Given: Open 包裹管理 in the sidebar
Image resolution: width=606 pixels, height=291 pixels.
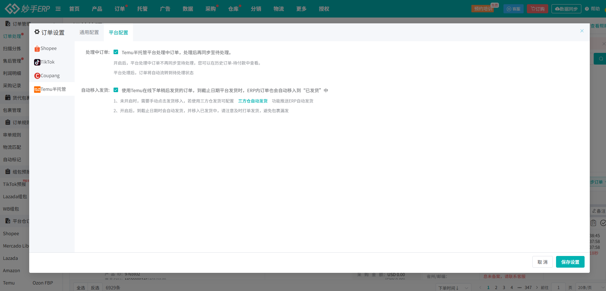Looking at the screenshot, I should 12,110.
